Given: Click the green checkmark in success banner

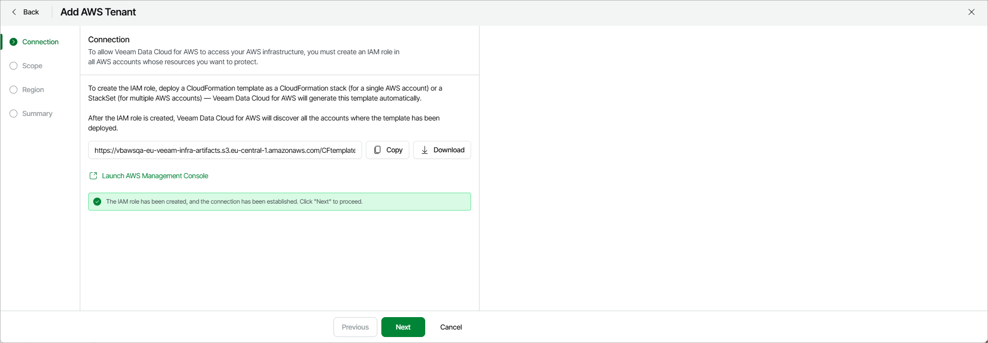Looking at the screenshot, I should pyautogui.click(x=97, y=202).
